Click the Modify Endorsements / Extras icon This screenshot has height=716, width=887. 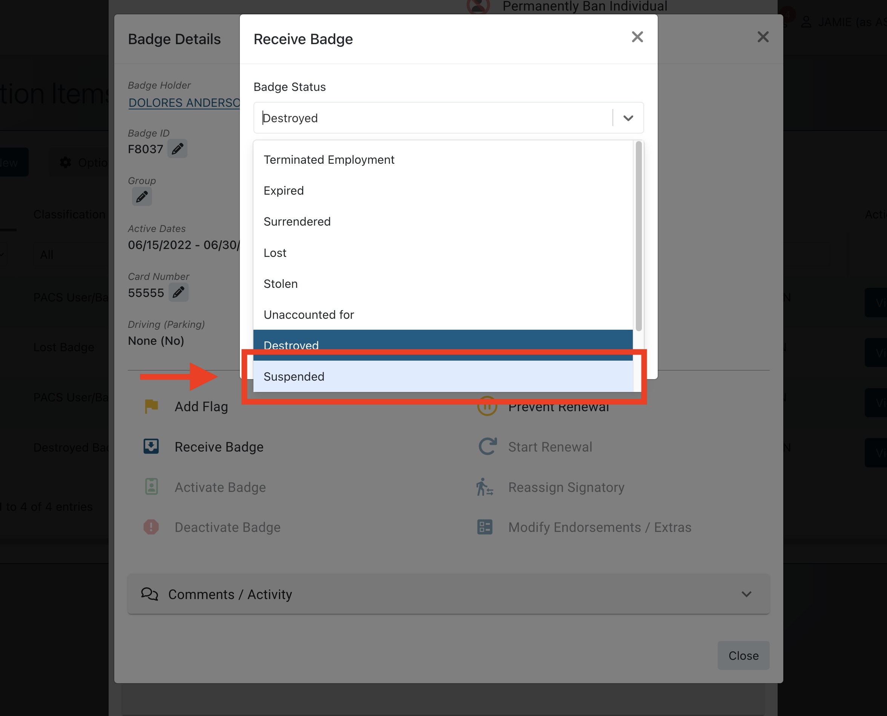(x=485, y=527)
